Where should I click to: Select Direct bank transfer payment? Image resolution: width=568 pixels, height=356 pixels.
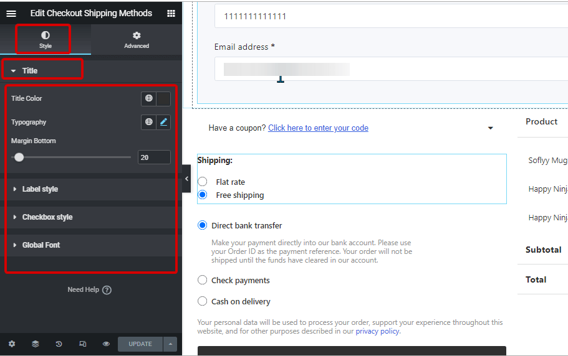pos(202,225)
